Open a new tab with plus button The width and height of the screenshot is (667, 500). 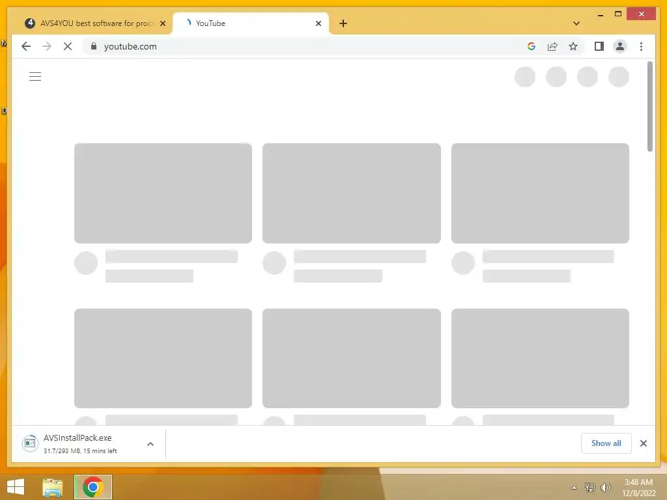coord(343,23)
